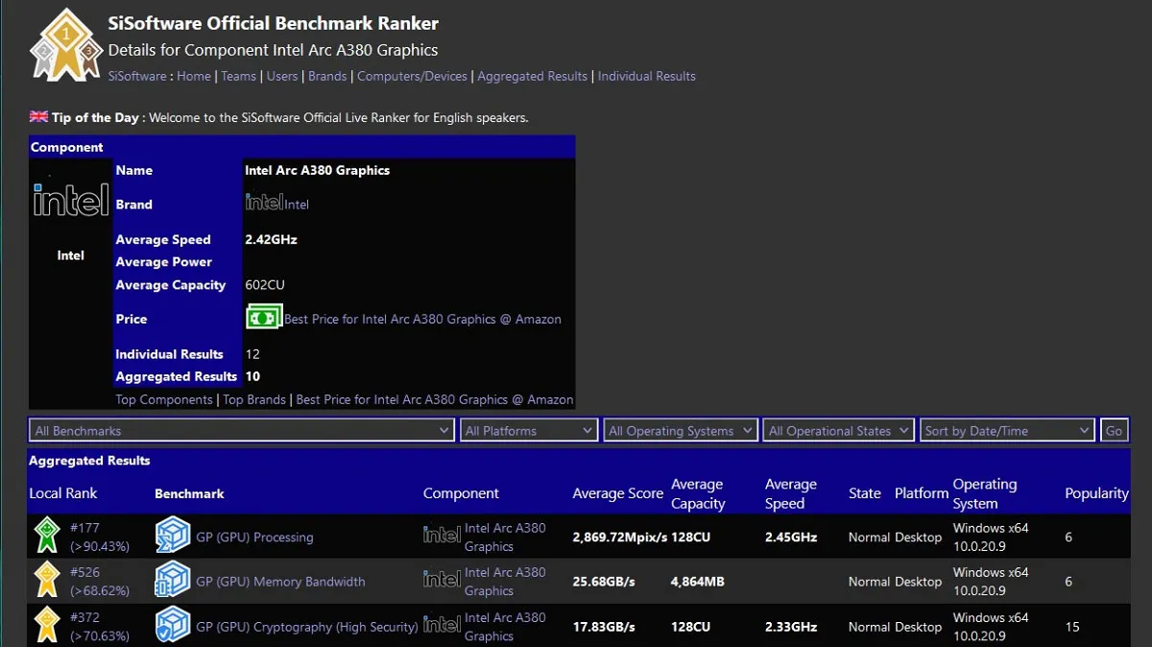Click the Intel brand text link

click(297, 204)
